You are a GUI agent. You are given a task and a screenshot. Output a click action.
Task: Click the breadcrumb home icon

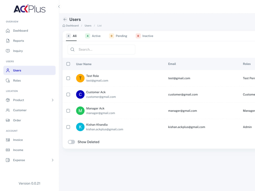click(64, 26)
